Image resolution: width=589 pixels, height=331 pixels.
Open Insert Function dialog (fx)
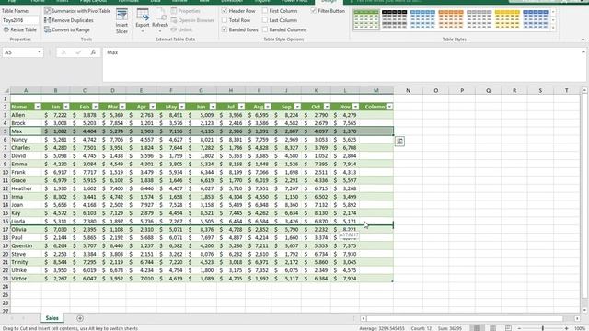tap(93, 52)
